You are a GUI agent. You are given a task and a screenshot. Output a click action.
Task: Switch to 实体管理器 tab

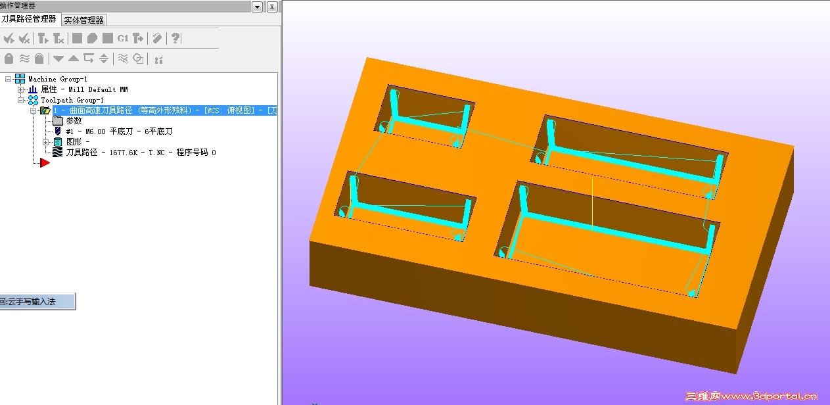(83, 20)
